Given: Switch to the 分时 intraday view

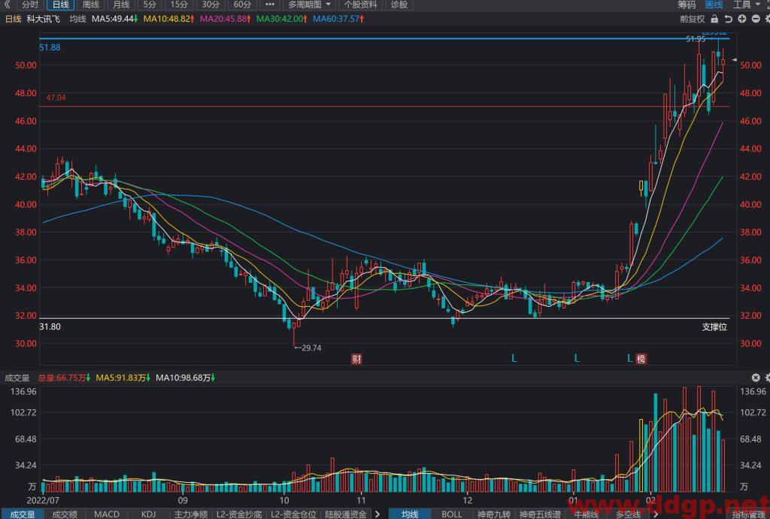Looking at the screenshot, I should pyautogui.click(x=29, y=5).
